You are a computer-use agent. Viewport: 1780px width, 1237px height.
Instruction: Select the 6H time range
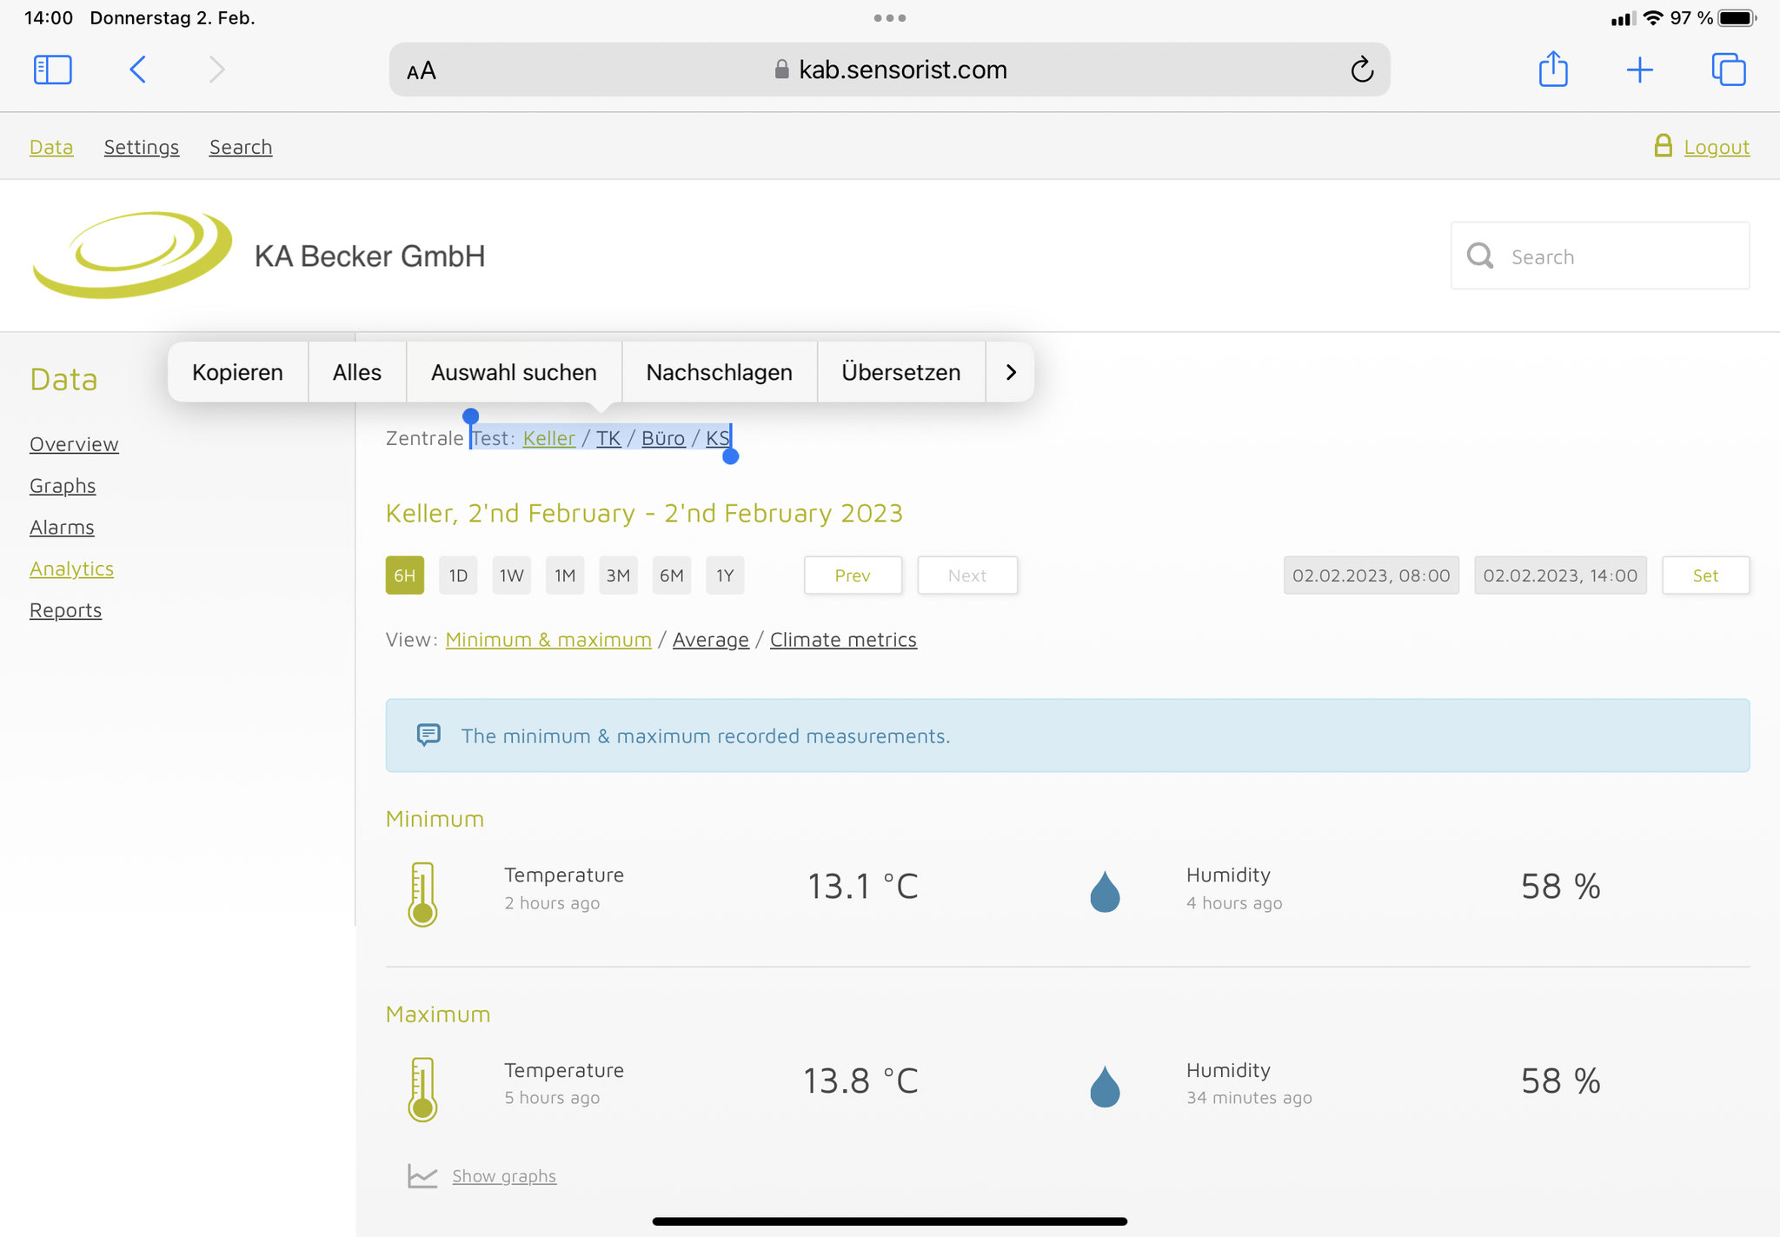[x=405, y=575]
